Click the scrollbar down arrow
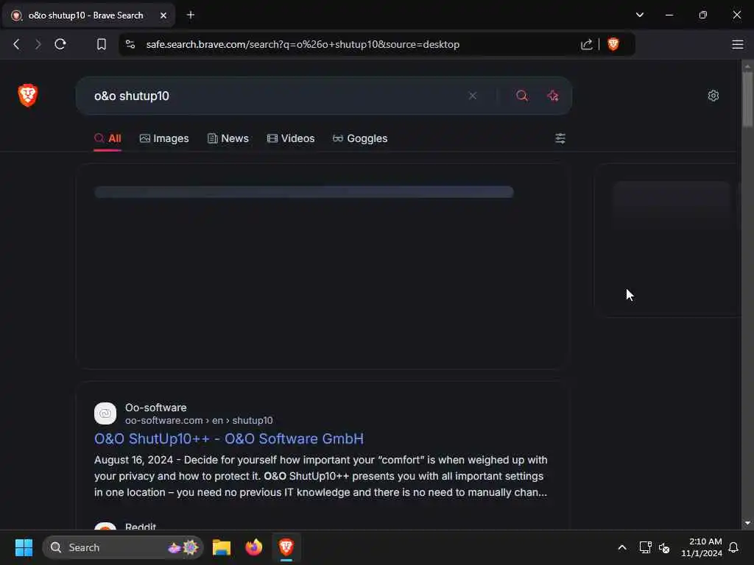The height and width of the screenshot is (565, 754). click(747, 523)
